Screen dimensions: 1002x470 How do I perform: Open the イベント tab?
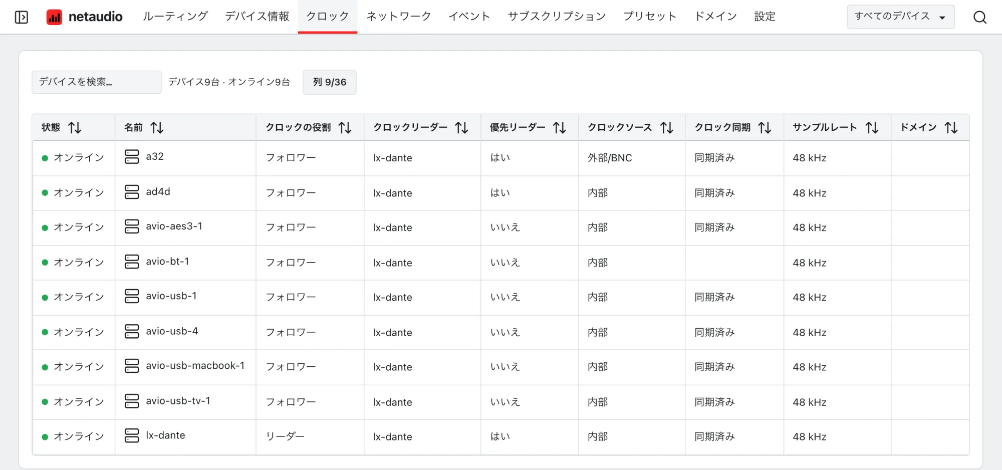coord(469,17)
